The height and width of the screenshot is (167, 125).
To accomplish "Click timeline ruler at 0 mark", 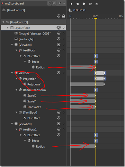I will (70, 16).
